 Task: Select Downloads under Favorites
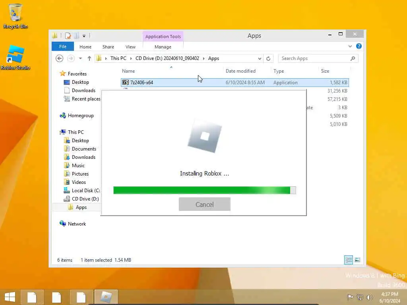[83, 91]
